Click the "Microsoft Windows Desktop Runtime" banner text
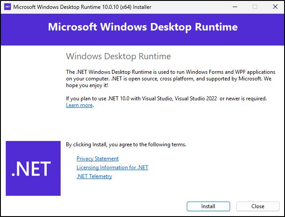Screen dimensions: 285x217 click(x=142, y=27)
